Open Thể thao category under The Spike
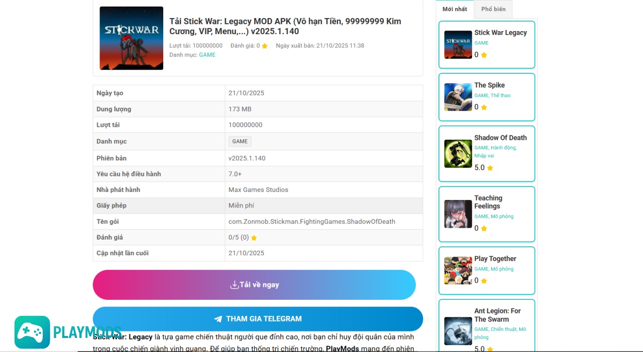643x352 pixels. point(500,95)
